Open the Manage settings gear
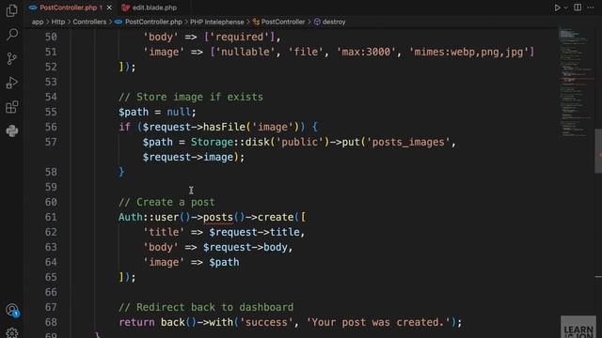Viewport: 602px width, 338px height. click(12, 332)
